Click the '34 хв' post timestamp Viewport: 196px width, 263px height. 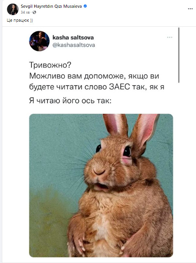pyautogui.click(x=25, y=12)
